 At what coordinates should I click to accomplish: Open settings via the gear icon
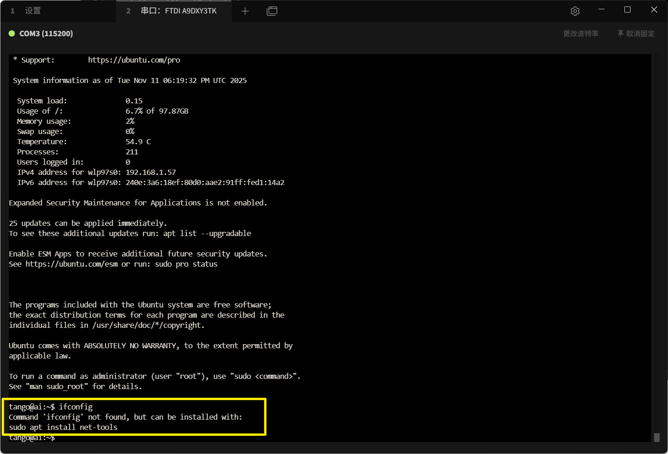coord(575,11)
